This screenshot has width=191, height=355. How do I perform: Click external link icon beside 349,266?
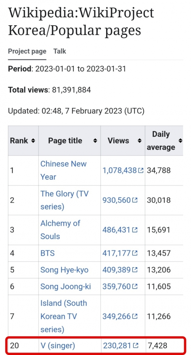[x=135, y=316]
